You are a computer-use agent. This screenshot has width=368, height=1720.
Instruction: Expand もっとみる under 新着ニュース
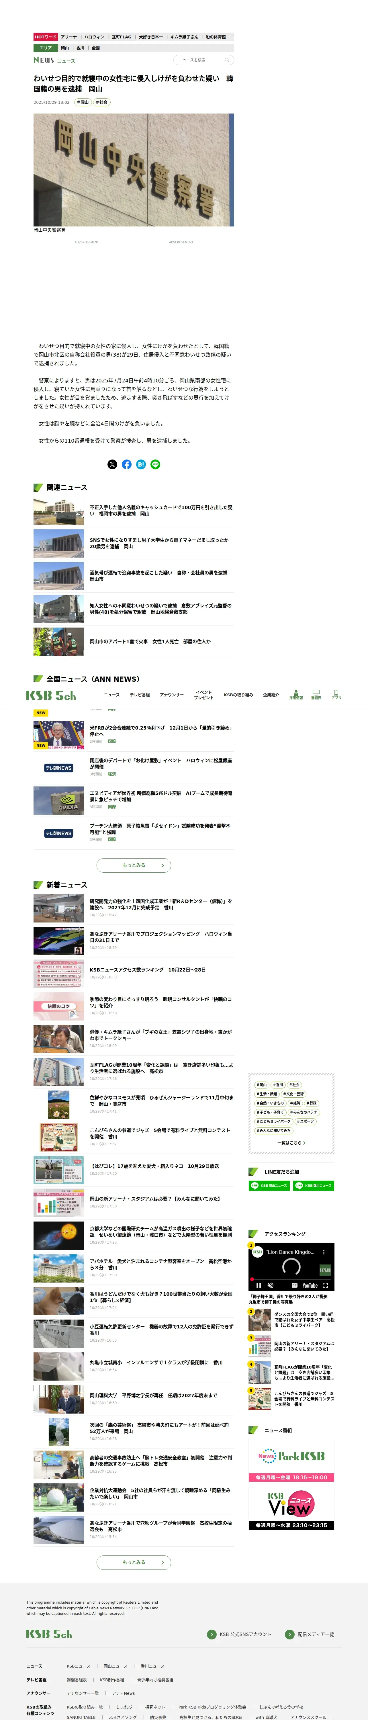pyautogui.click(x=134, y=1562)
